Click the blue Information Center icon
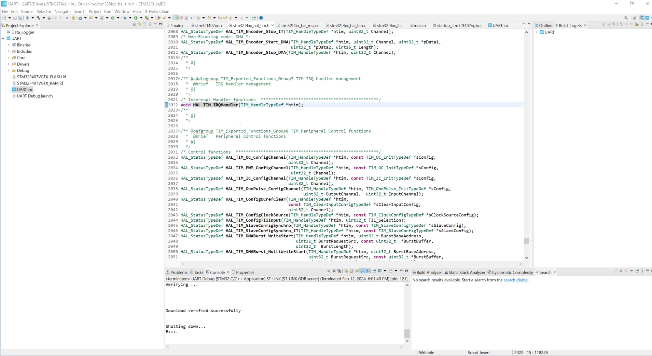 (261, 18)
